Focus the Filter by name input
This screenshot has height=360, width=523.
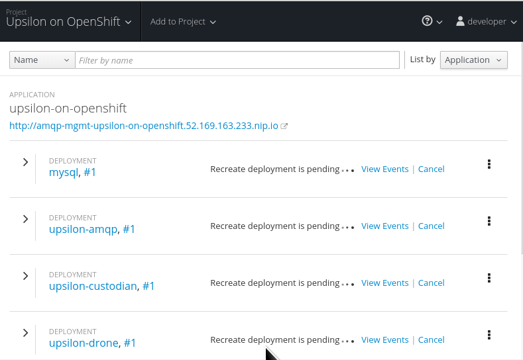coord(237,60)
